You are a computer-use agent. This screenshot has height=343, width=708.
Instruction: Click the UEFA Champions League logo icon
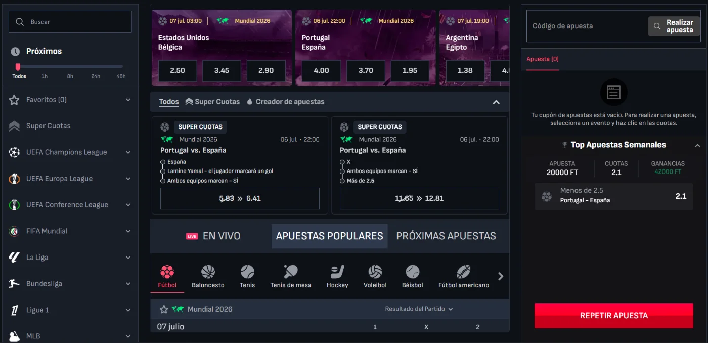coord(14,152)
